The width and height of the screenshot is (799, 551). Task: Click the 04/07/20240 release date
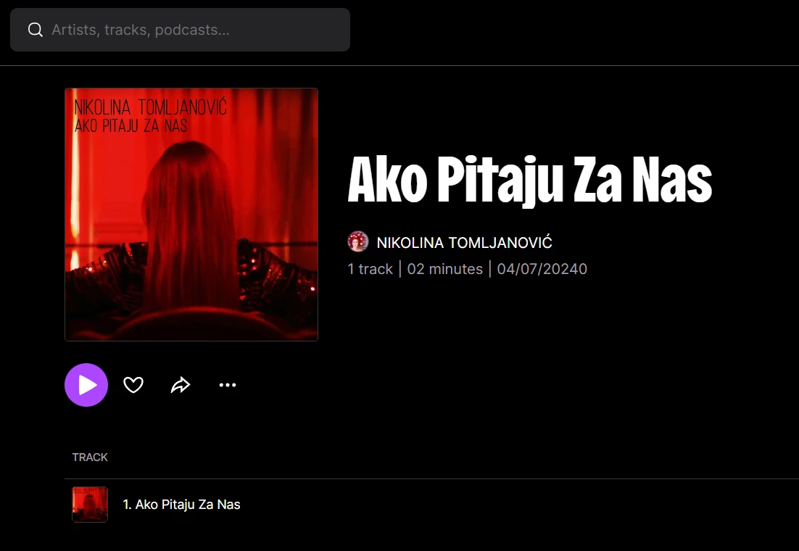542,269
